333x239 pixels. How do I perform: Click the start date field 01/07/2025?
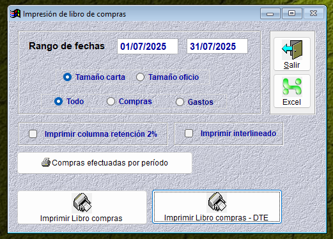tap(148, 46)
